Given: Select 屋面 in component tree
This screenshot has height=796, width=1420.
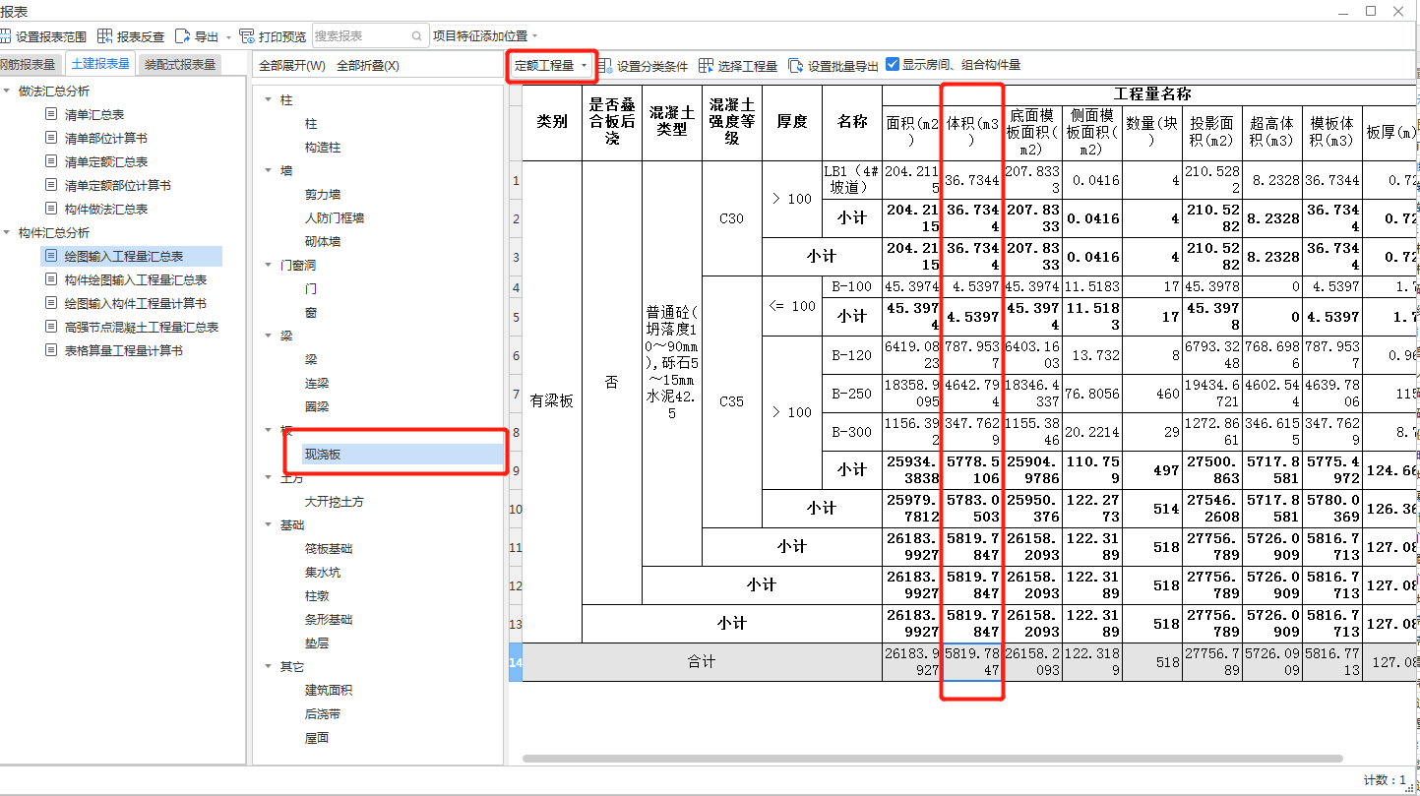Looking at the screenshot, I should coord(317,738).
